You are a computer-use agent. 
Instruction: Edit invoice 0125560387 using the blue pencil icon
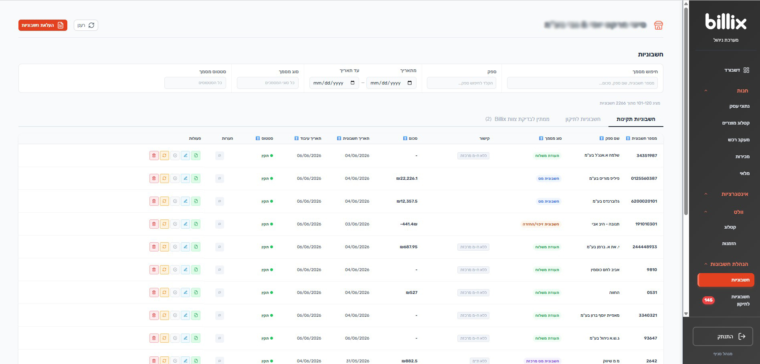coord(185,178)
